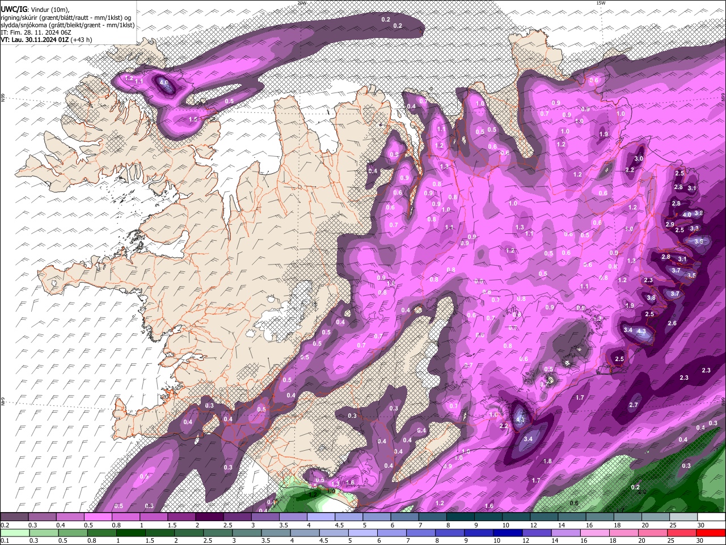Click the upper legend swatch between 0.2 and 0.3
This screenshot has height=545, width=726.
(14, 517)
